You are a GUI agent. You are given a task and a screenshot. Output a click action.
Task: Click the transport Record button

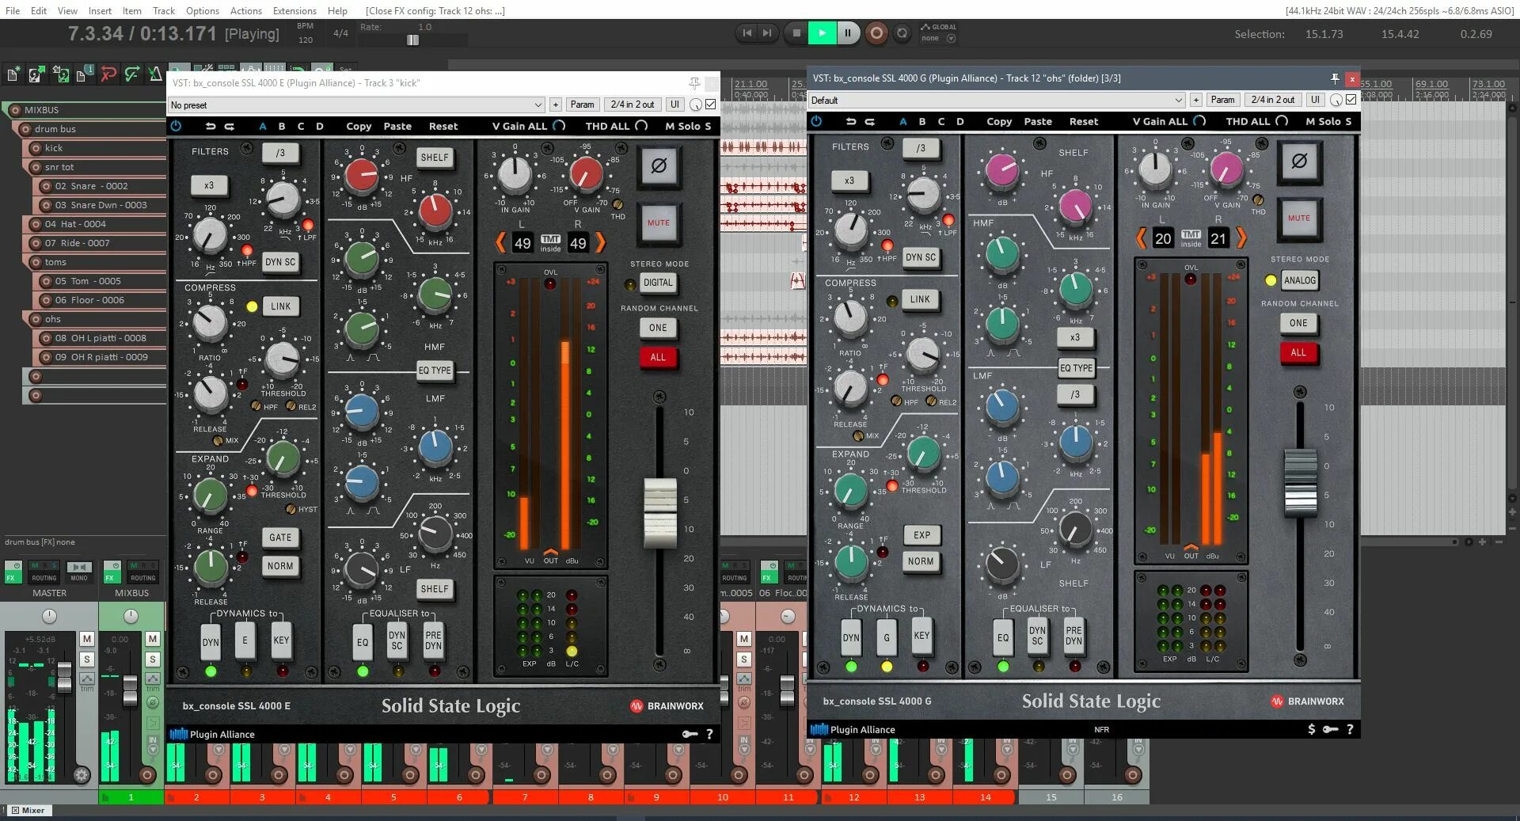pos(876,32)
